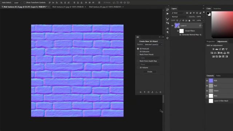
Task: Enable Show Transform Controls checkbox
Action: coord(24,3)
